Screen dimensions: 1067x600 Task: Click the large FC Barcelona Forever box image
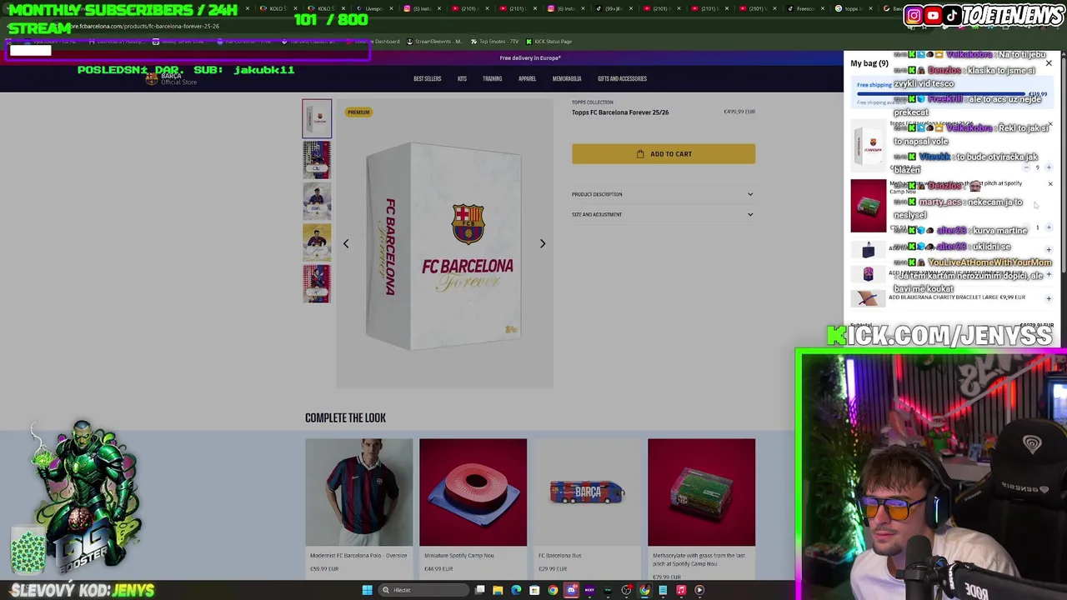pos(444,243)
